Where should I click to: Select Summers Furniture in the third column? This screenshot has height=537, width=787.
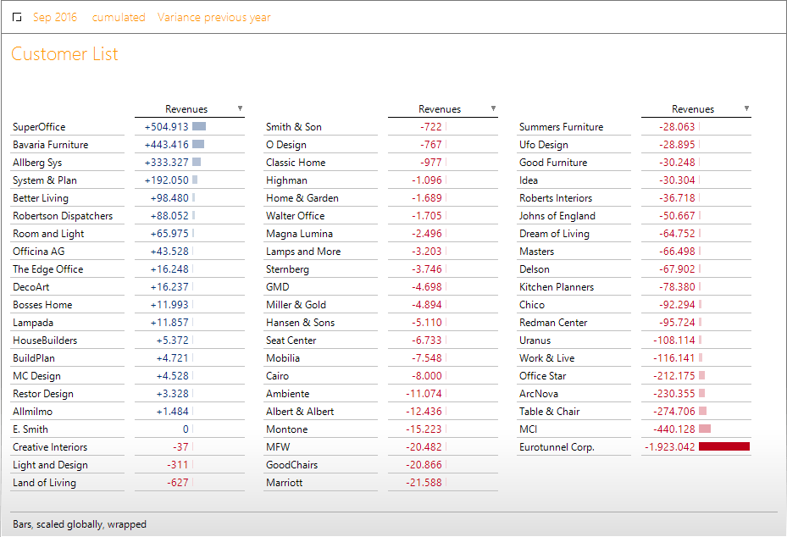pos(561,127)
